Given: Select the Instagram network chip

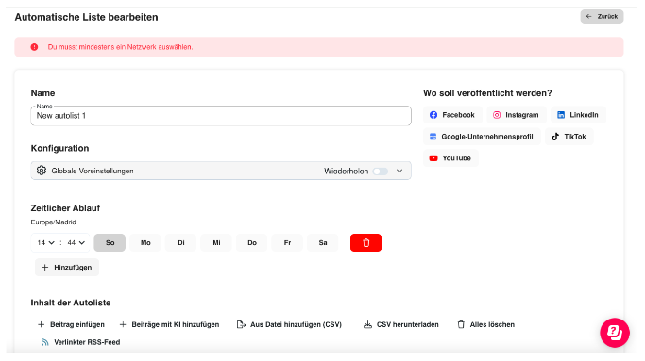Looking at the screenshot, I should [x=516, y=115].
